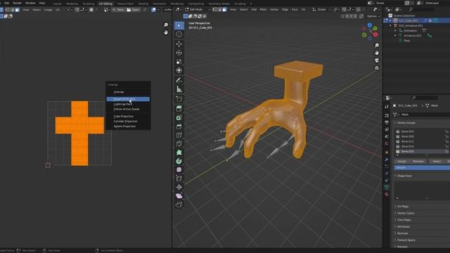450x253 pixels.
Task: Click the Remove vertex group button
Action: 418,162
